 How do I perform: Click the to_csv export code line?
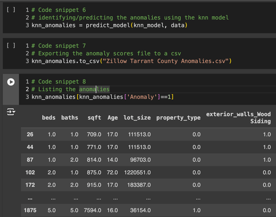tap(131, 61)
